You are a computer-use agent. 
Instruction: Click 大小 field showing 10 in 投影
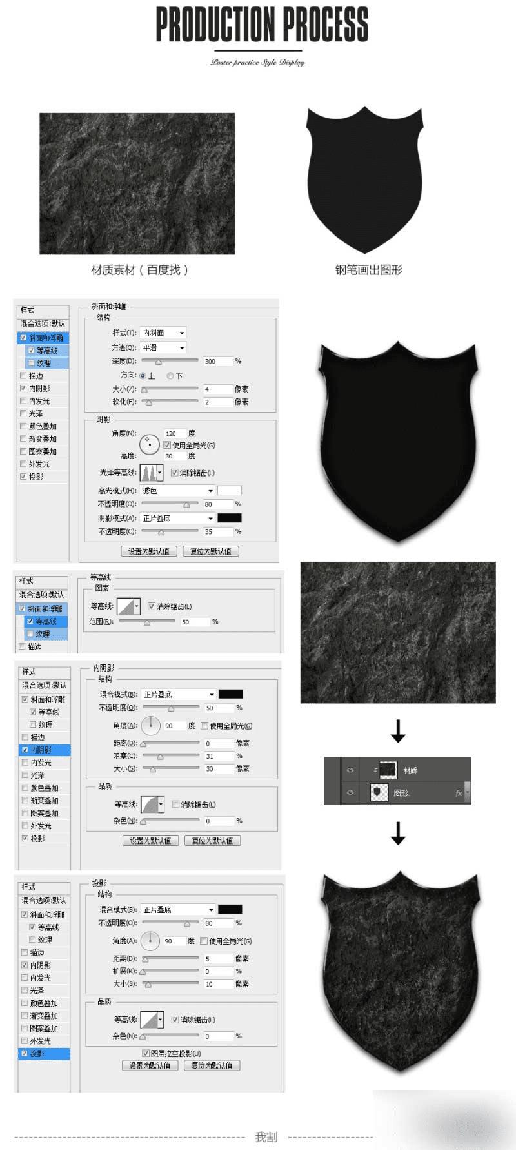click(x=218, y=984)
